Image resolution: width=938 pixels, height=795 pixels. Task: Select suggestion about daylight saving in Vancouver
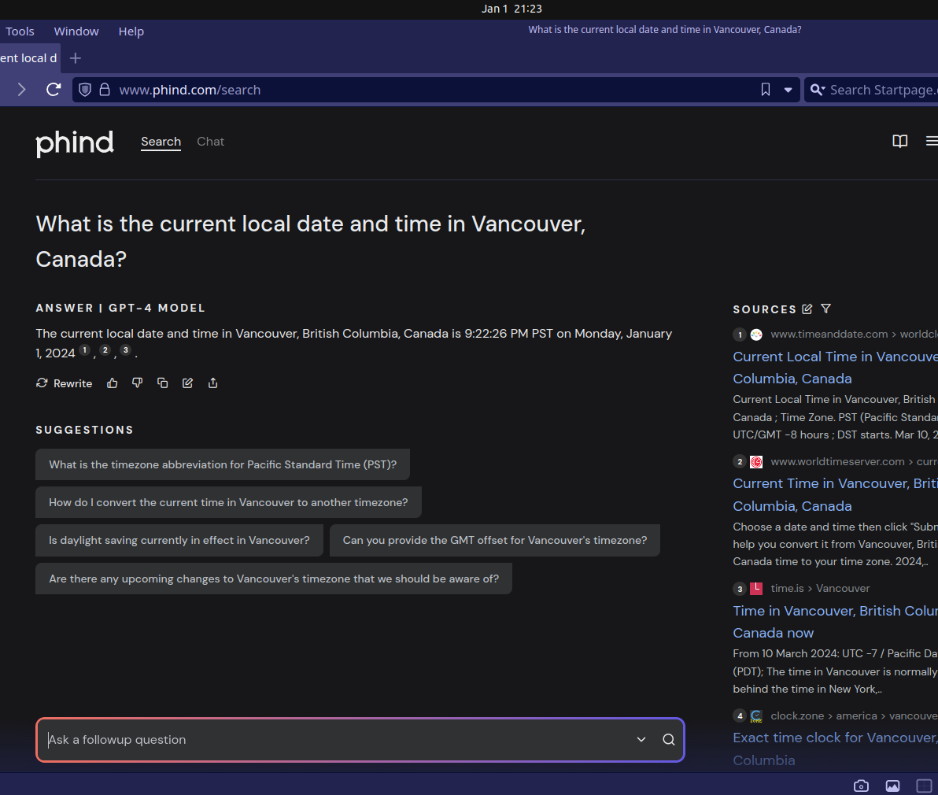coord(179,540)
